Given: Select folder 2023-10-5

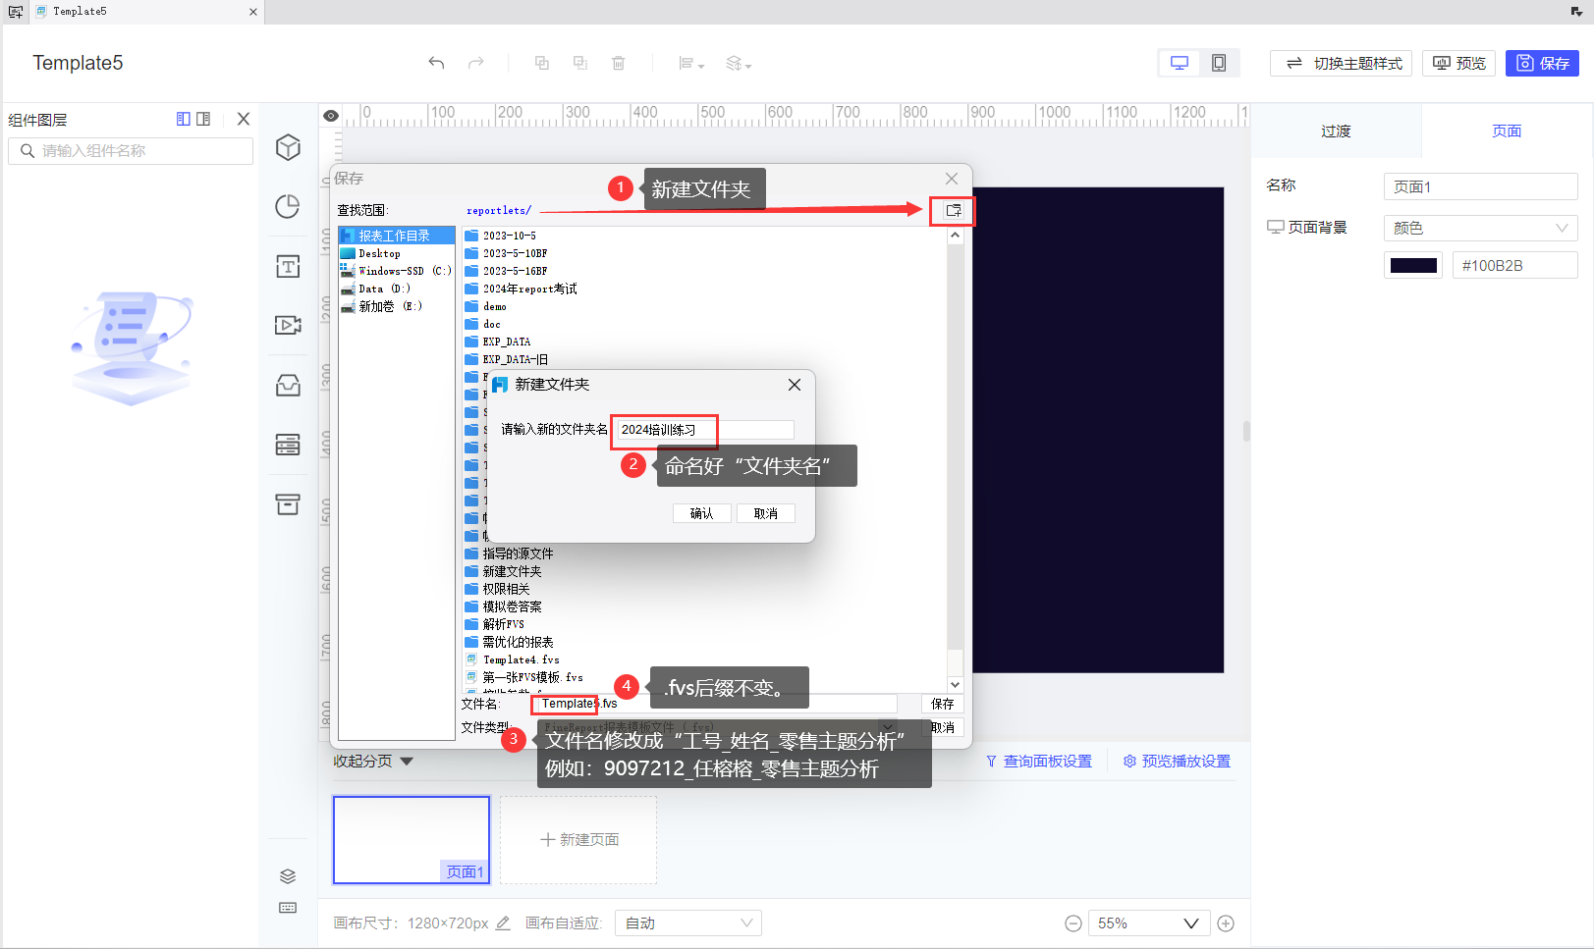Looking at the screenshot, I should [501, 236].
